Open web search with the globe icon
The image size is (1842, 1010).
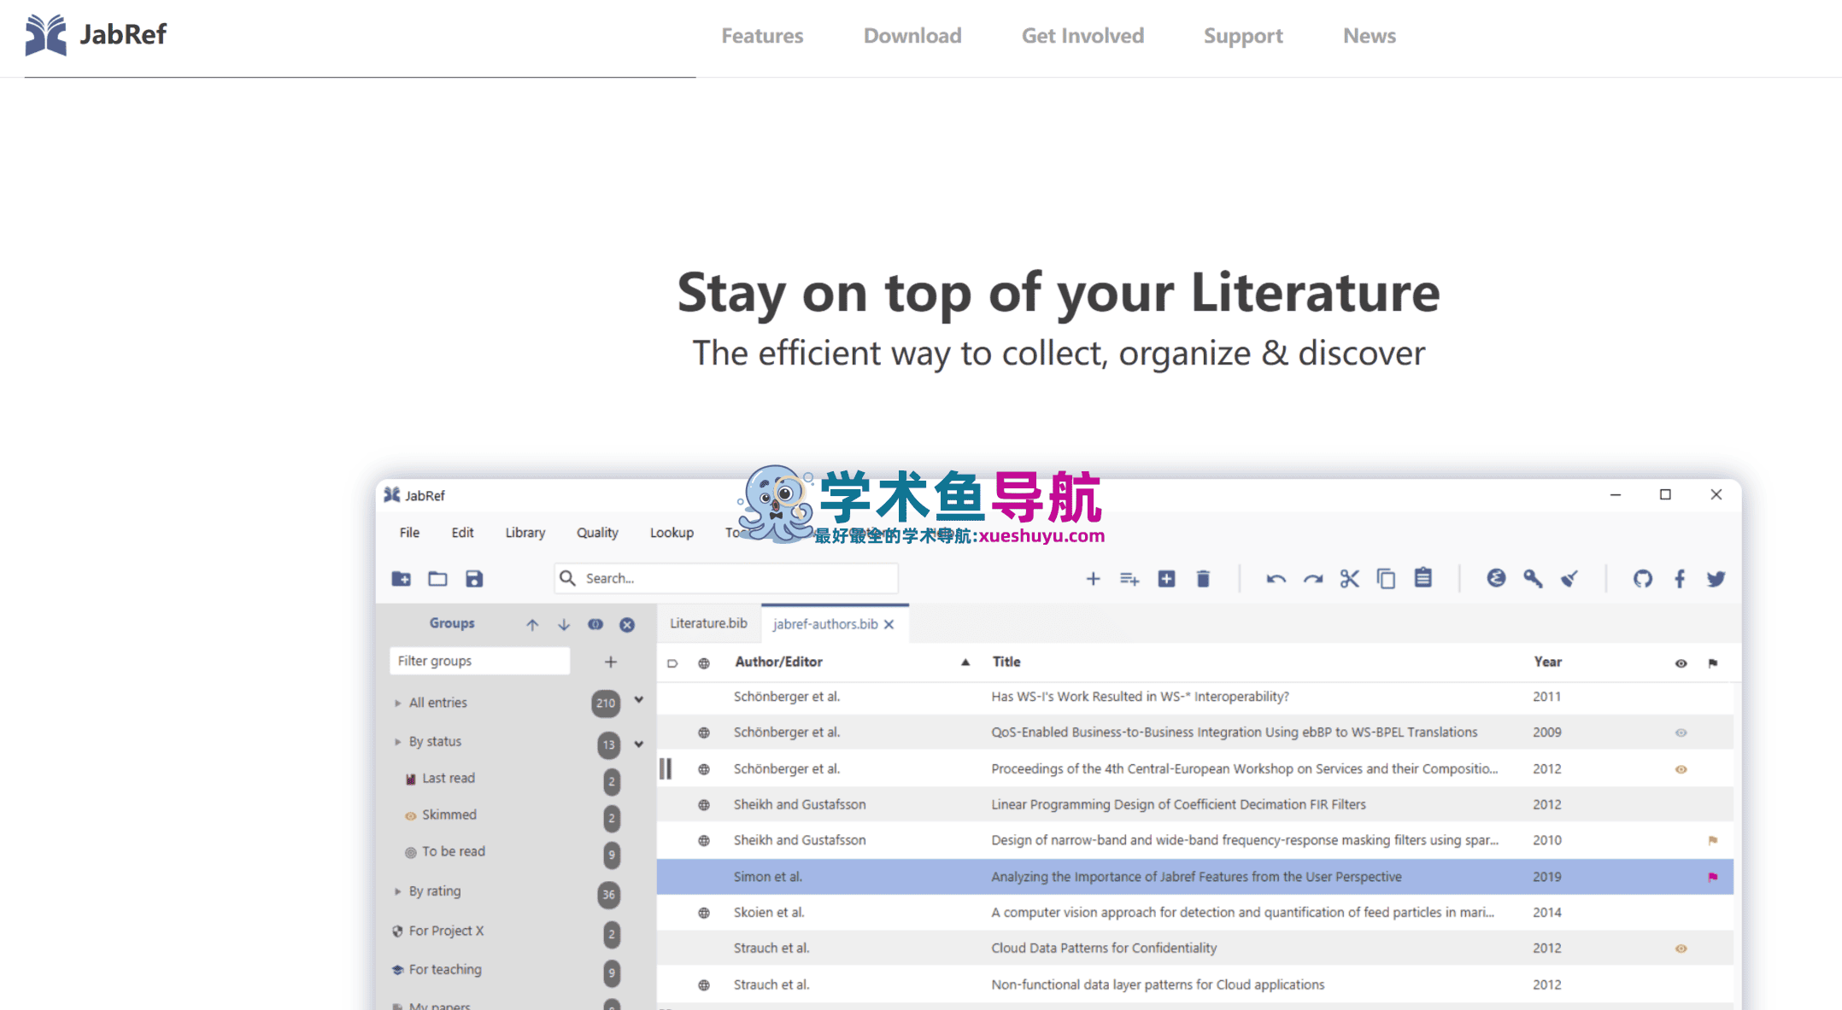coord(1496,578)
